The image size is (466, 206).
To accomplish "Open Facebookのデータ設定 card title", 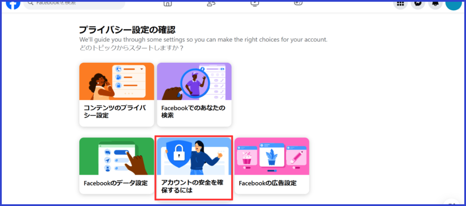I will pos(116,183).
